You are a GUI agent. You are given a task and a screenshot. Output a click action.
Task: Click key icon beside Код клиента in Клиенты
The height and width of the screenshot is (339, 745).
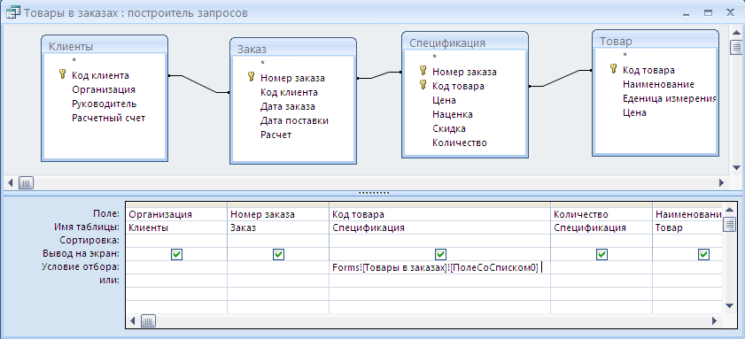point(62,74)
